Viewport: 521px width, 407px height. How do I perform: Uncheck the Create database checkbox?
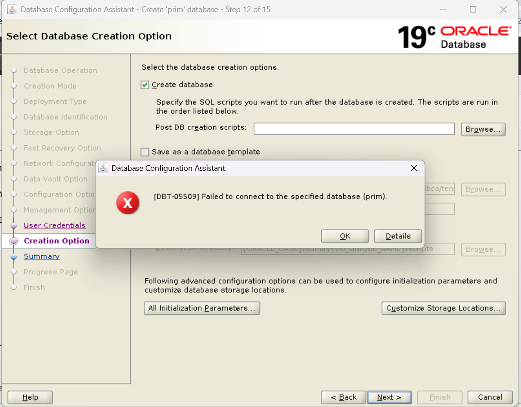(145, 85)
